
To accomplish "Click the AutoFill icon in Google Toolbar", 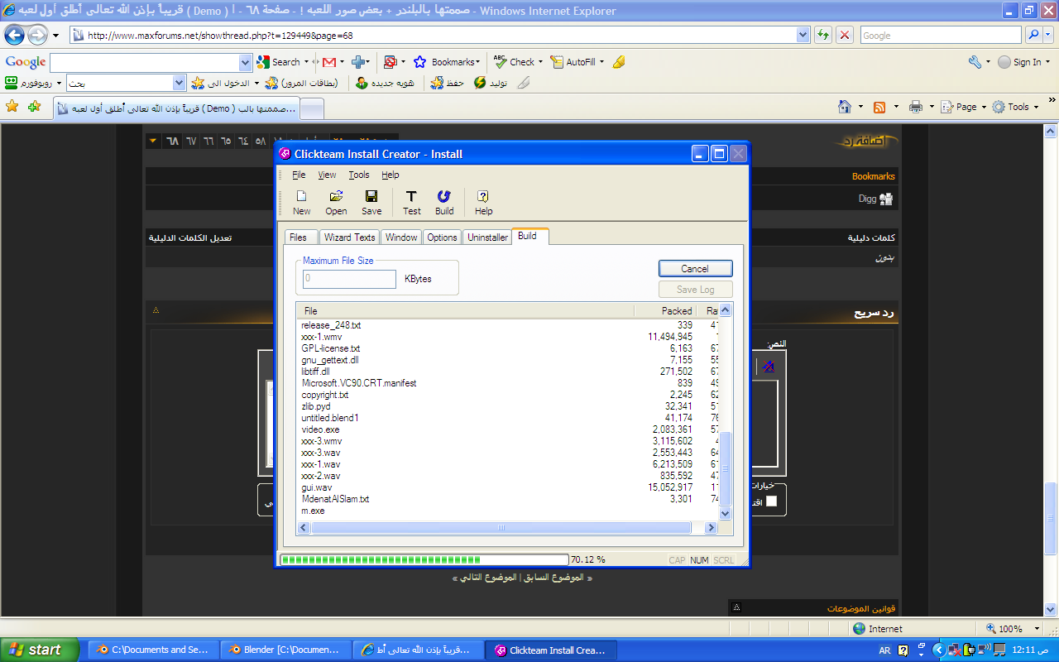I will click(557, 62).
